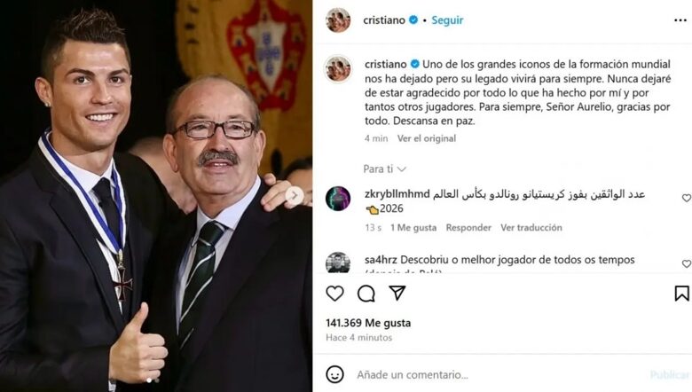Share post with paper plane icon
Viewport: 692px width, 392px height.
(397, 293)
